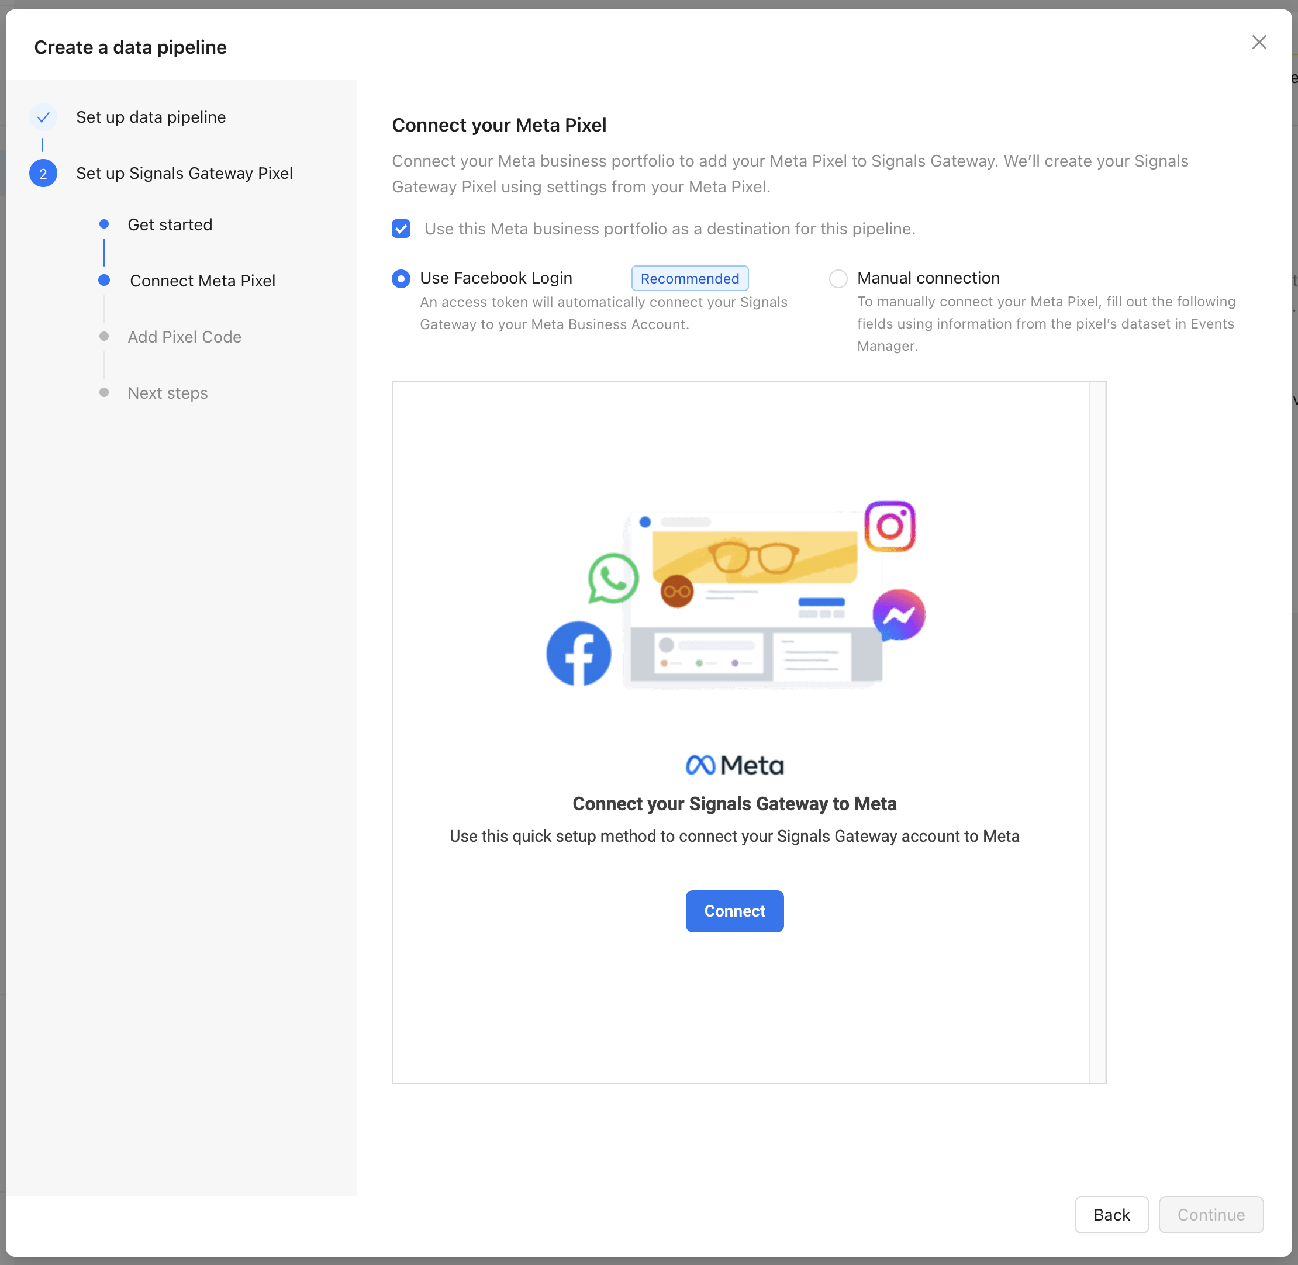Select the Connect Meta Pixel sub-step
Screen dimensions: 1298x1265
(202, 281)
